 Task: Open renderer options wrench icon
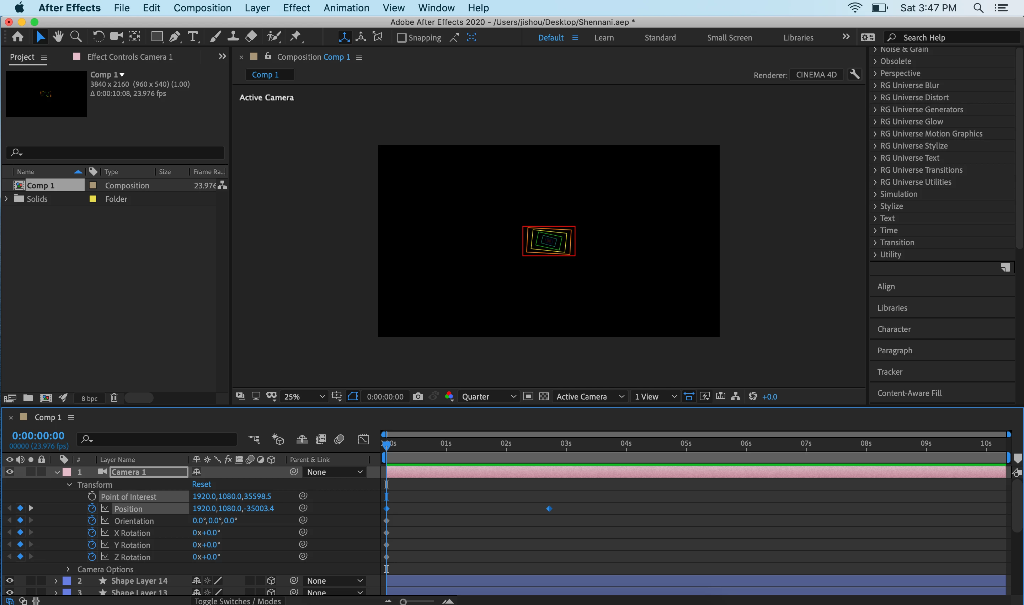pos(854,75)
